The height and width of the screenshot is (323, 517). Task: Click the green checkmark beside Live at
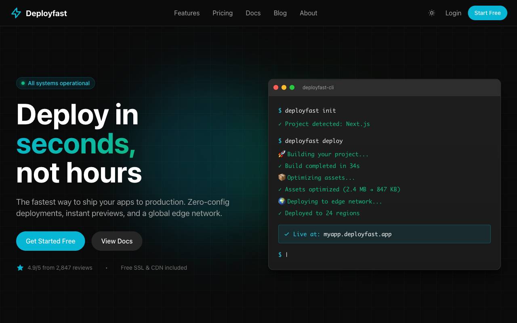[x=287, y=234]
